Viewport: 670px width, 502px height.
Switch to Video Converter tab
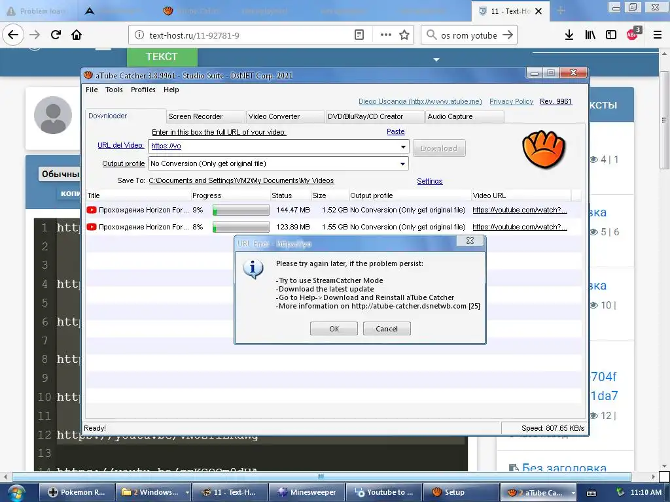coord(285,116)
